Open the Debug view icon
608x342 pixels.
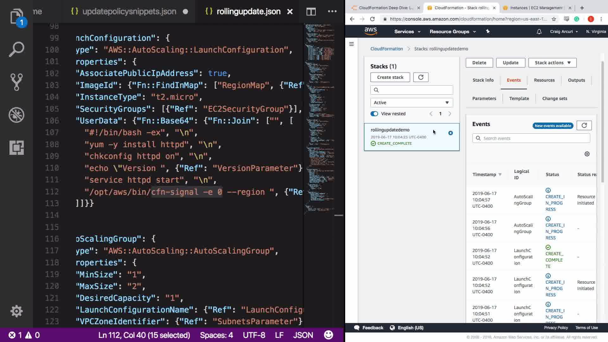(x=16, y=115)
